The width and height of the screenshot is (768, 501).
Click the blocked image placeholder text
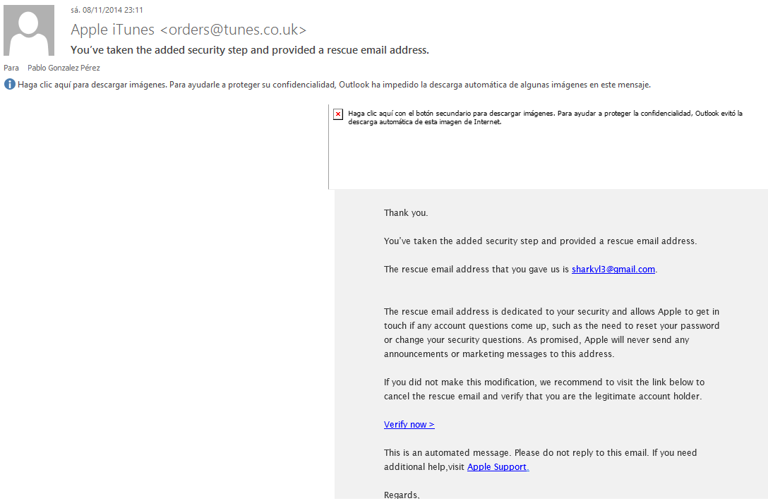(545, 117)
